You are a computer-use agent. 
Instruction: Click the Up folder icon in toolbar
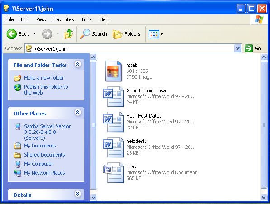pyautogui.click(x=69, y=34)
